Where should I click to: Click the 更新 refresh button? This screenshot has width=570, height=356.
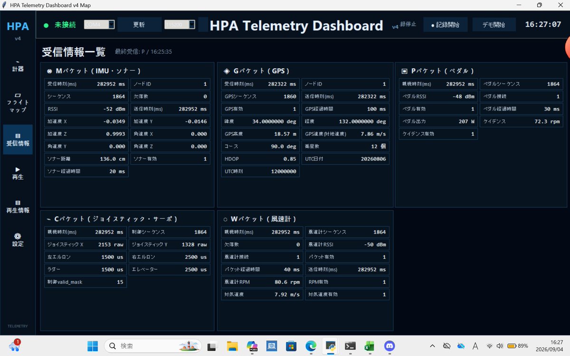[x=139, y=25]
